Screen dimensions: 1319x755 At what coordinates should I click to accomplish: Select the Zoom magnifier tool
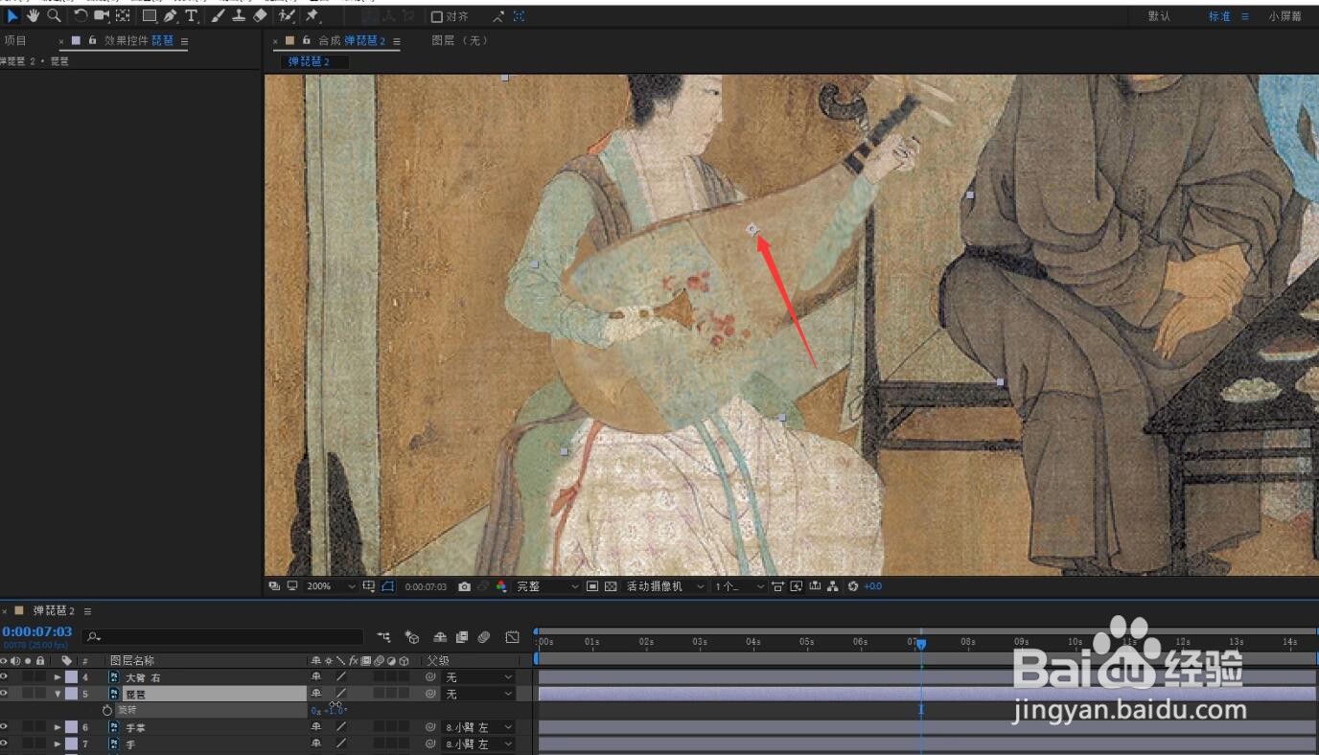[54, 16]
